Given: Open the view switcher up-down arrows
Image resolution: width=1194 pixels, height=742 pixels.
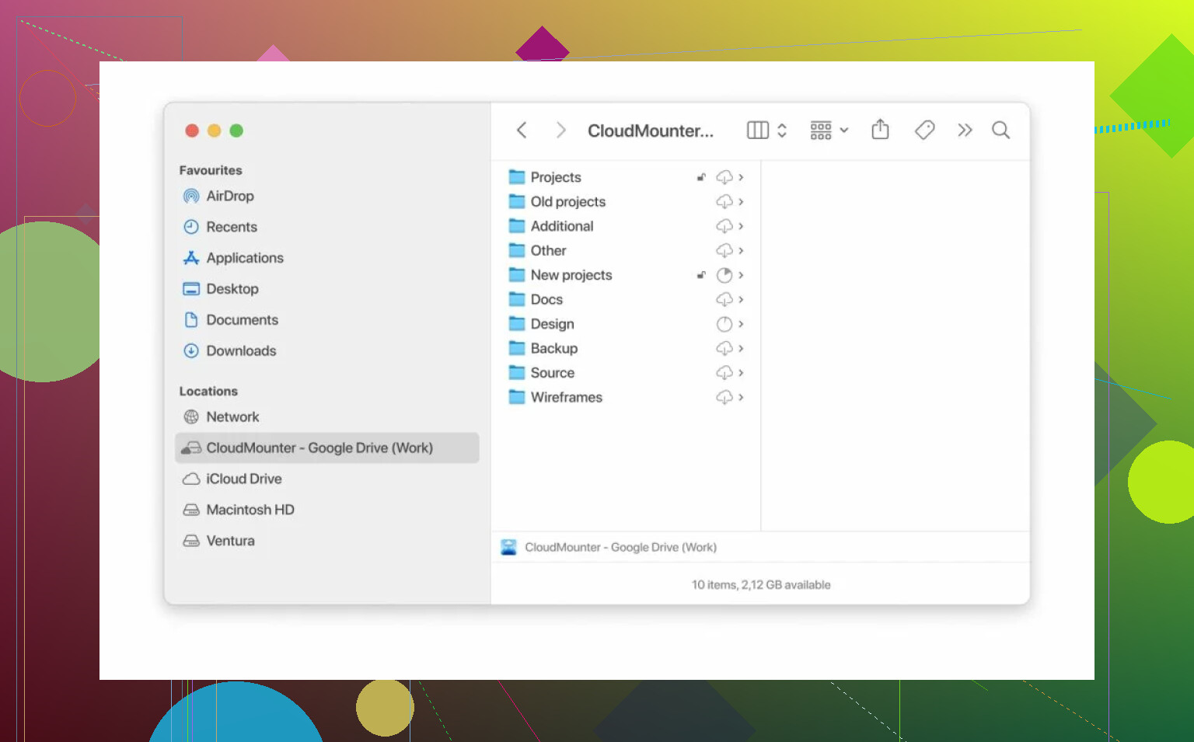Looking at the screenshot, I should (x=782, y=131).
